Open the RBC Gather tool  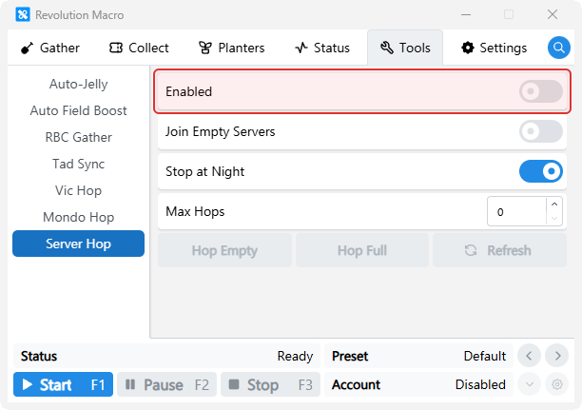pos(78,137)
